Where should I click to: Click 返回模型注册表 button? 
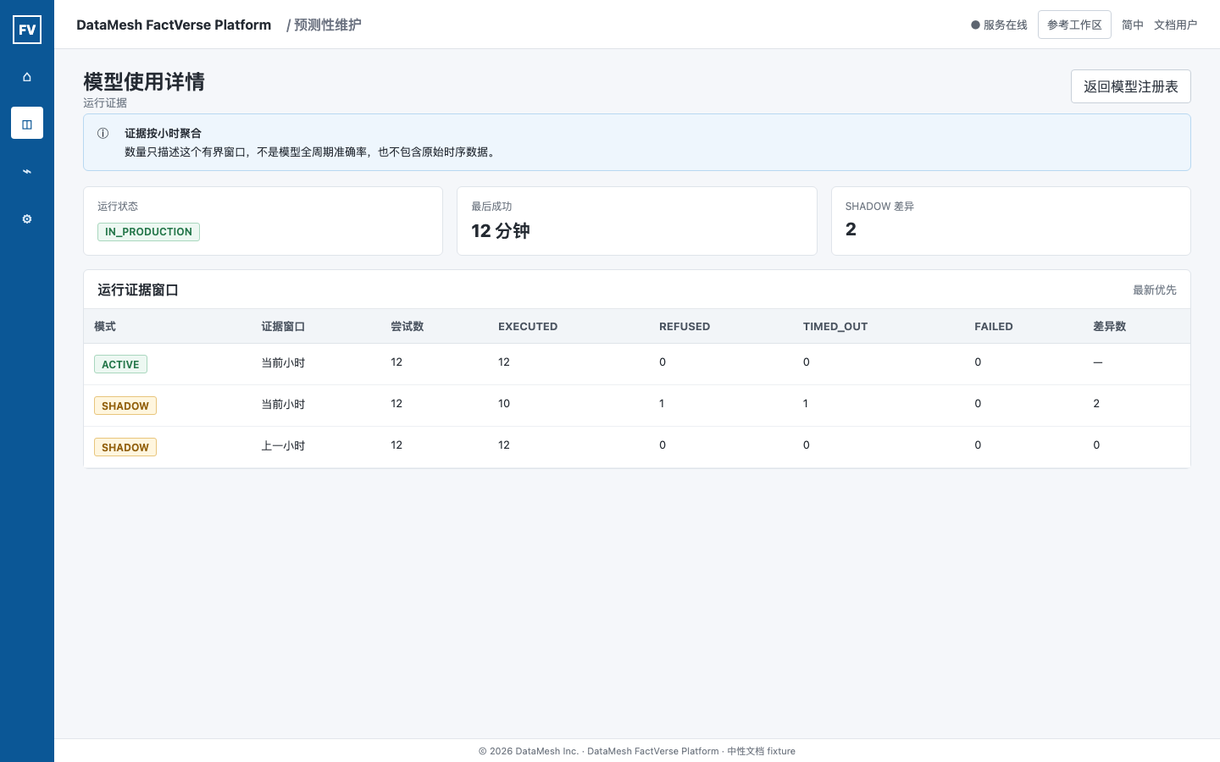pos(1131,86)
